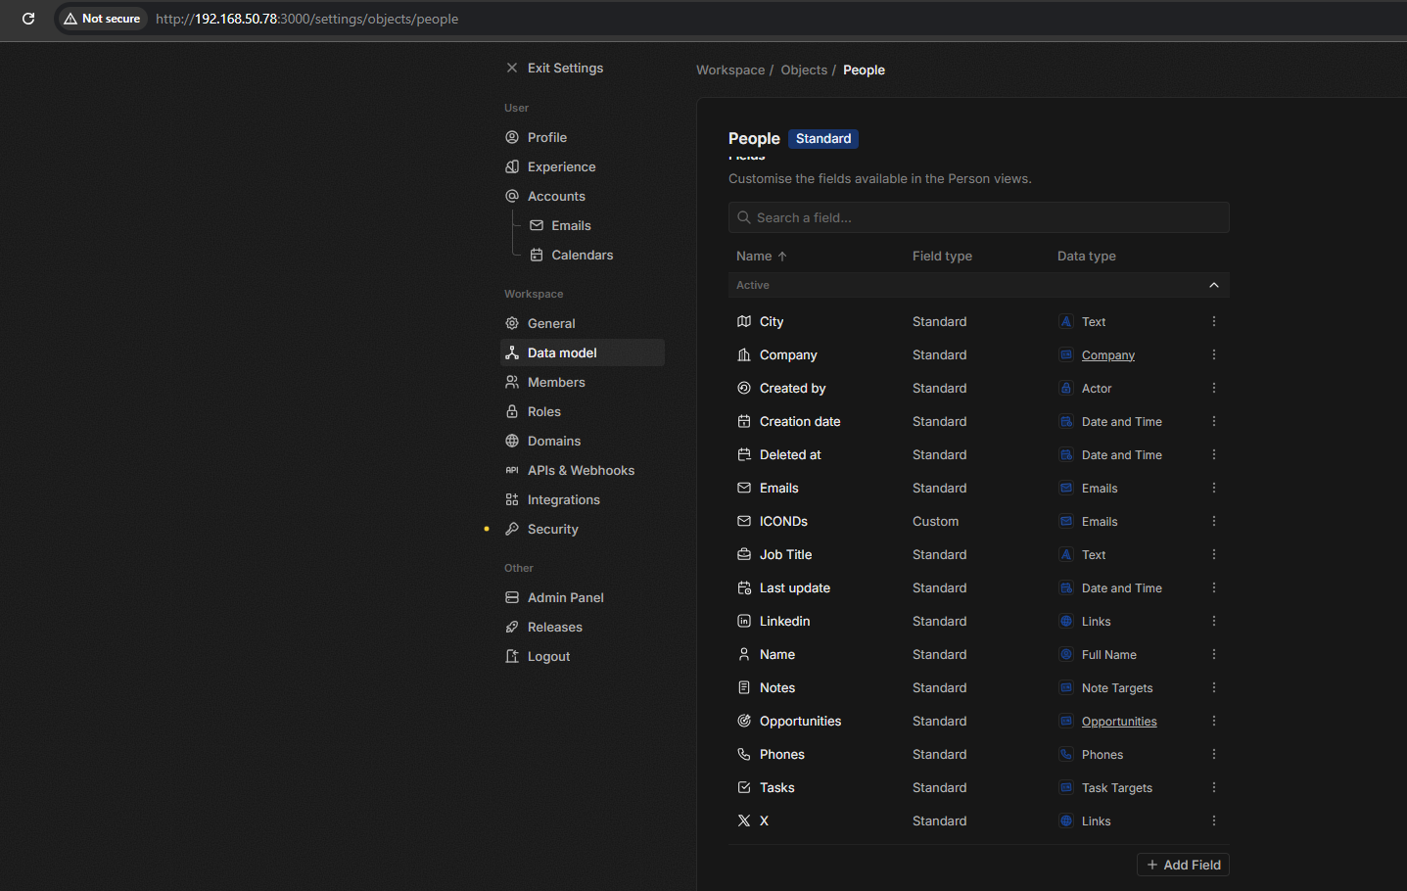Open Emails under Accounts

tap(594, 225)
